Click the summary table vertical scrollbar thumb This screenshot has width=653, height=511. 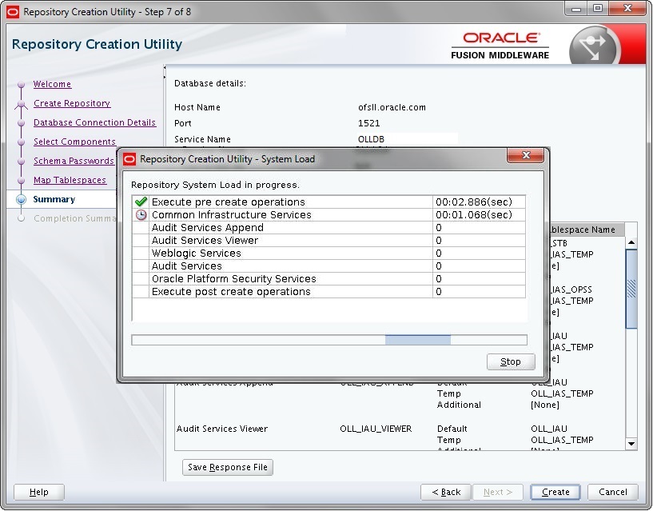pos(631,289)
